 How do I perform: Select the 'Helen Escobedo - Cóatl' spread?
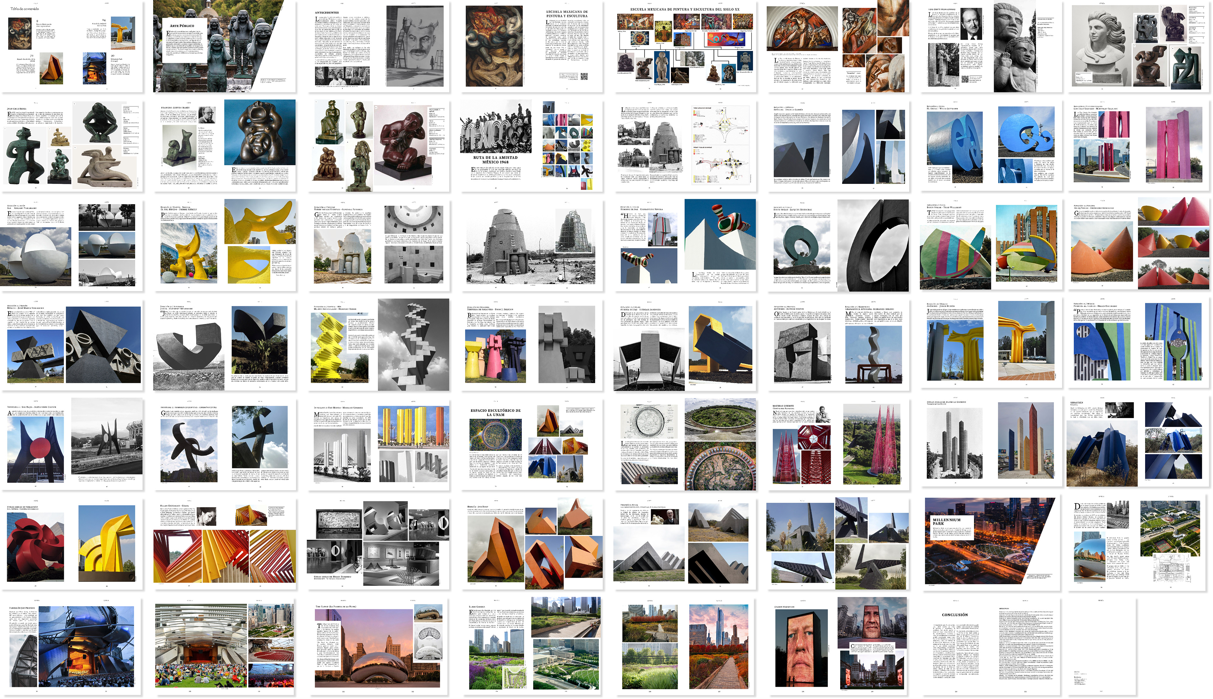225,544
